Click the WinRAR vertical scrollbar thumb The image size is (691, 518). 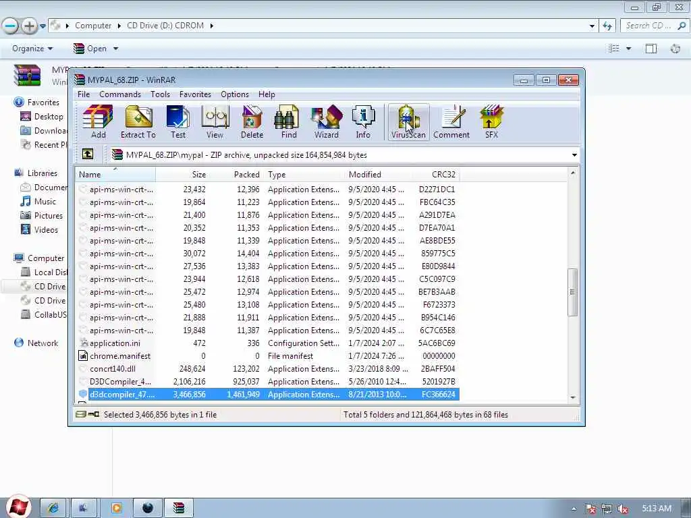pyautogui.click(x=572, y=292)
